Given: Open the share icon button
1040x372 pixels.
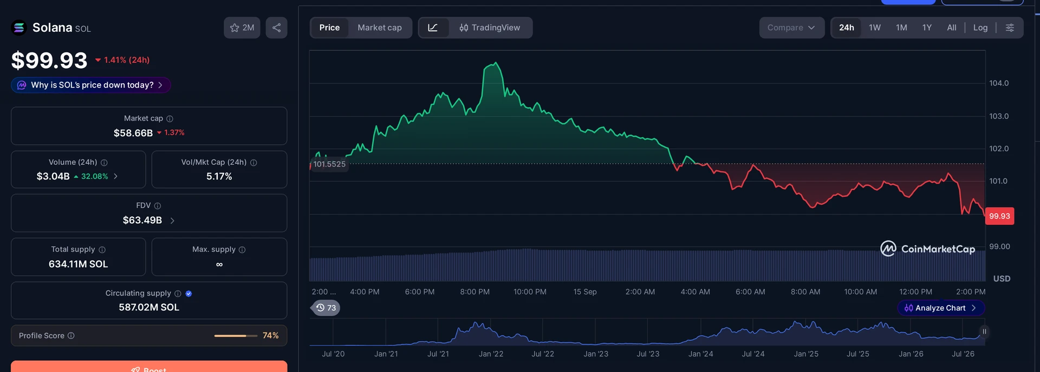Looking at the screenshot, I should tap(276, 28).
